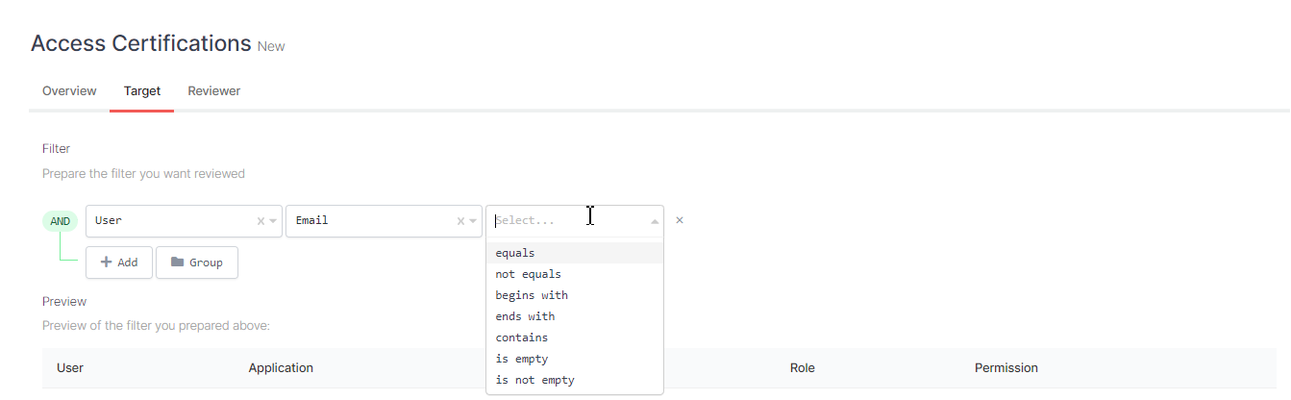Open the Reviewer tab
Viewport: 1291px width, 400px height.
point(214,91)
